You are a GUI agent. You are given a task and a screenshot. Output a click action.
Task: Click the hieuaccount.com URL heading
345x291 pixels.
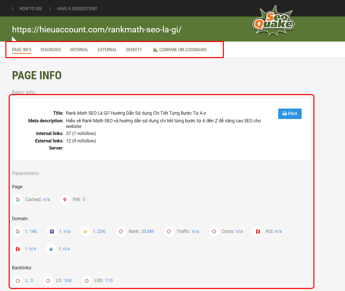97,30
